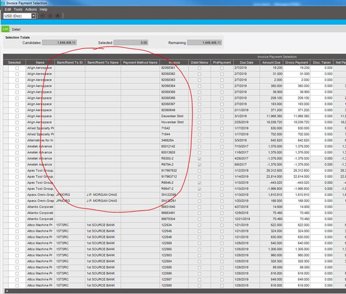Sort by Bank/Remit To Name column header
This screenshot has width=346, height=294.
(103, 63)
